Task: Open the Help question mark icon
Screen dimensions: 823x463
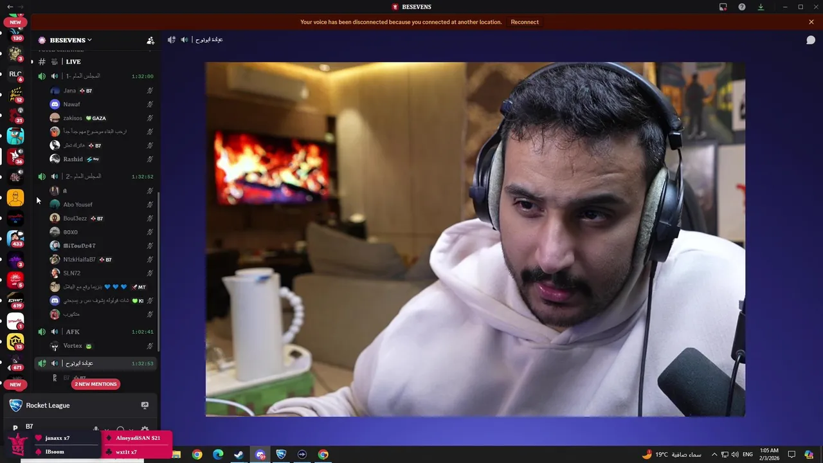Action: click(x=742, y=7)
